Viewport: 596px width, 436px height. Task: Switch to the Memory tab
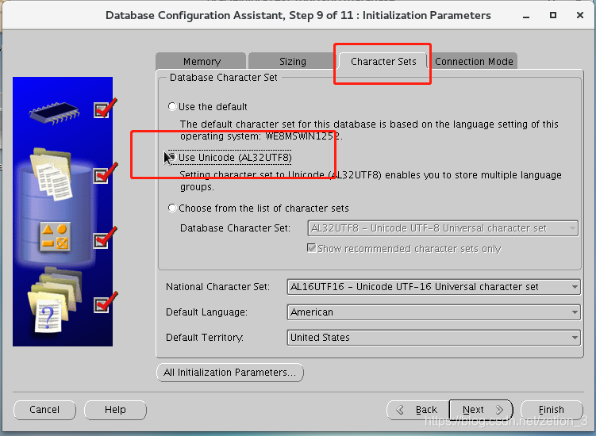[x=201, y=61]
